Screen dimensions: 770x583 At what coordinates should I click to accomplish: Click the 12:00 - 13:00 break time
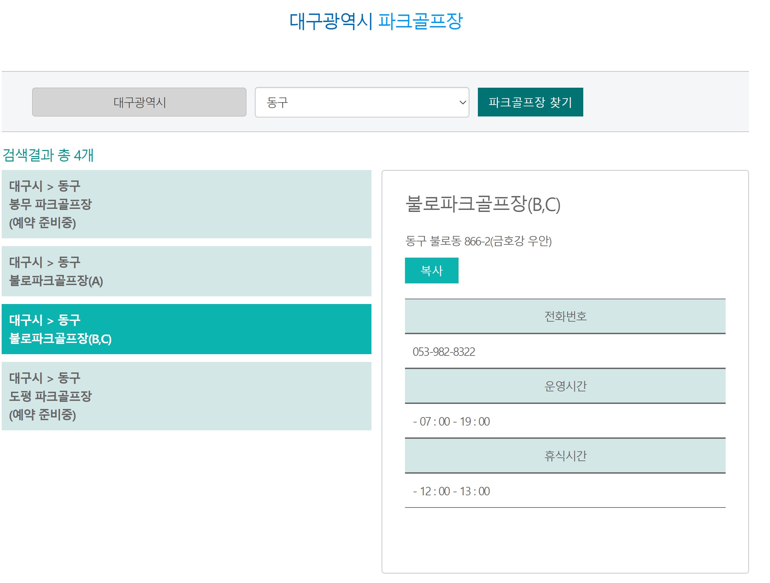(x=451, y=491)
